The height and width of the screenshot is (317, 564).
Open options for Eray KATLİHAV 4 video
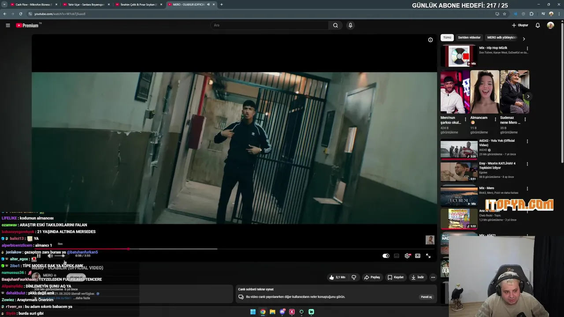527,164
